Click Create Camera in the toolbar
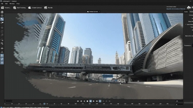 [x=35, y=8]
